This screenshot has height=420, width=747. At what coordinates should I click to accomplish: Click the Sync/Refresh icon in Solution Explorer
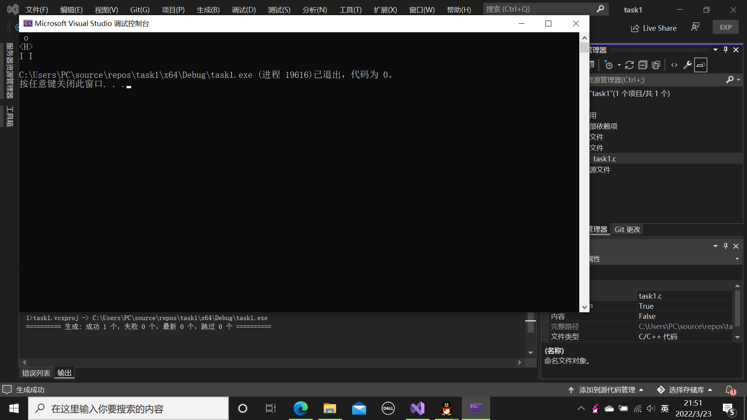(630, 65)
